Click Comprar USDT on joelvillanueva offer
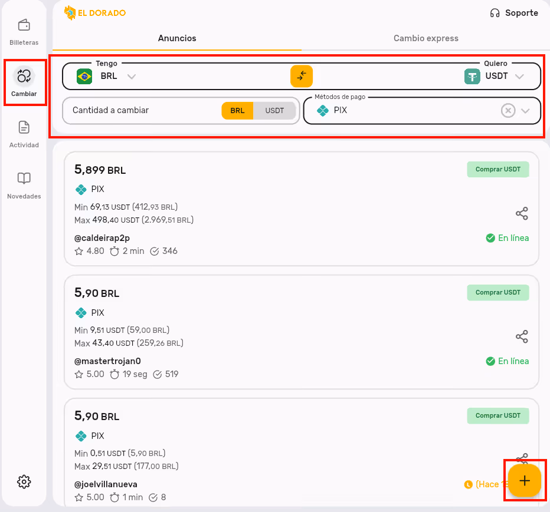The image size is (550, 512). tap(497, 416)
